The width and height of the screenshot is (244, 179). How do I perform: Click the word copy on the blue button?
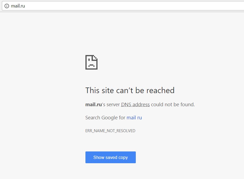[123, 158]
